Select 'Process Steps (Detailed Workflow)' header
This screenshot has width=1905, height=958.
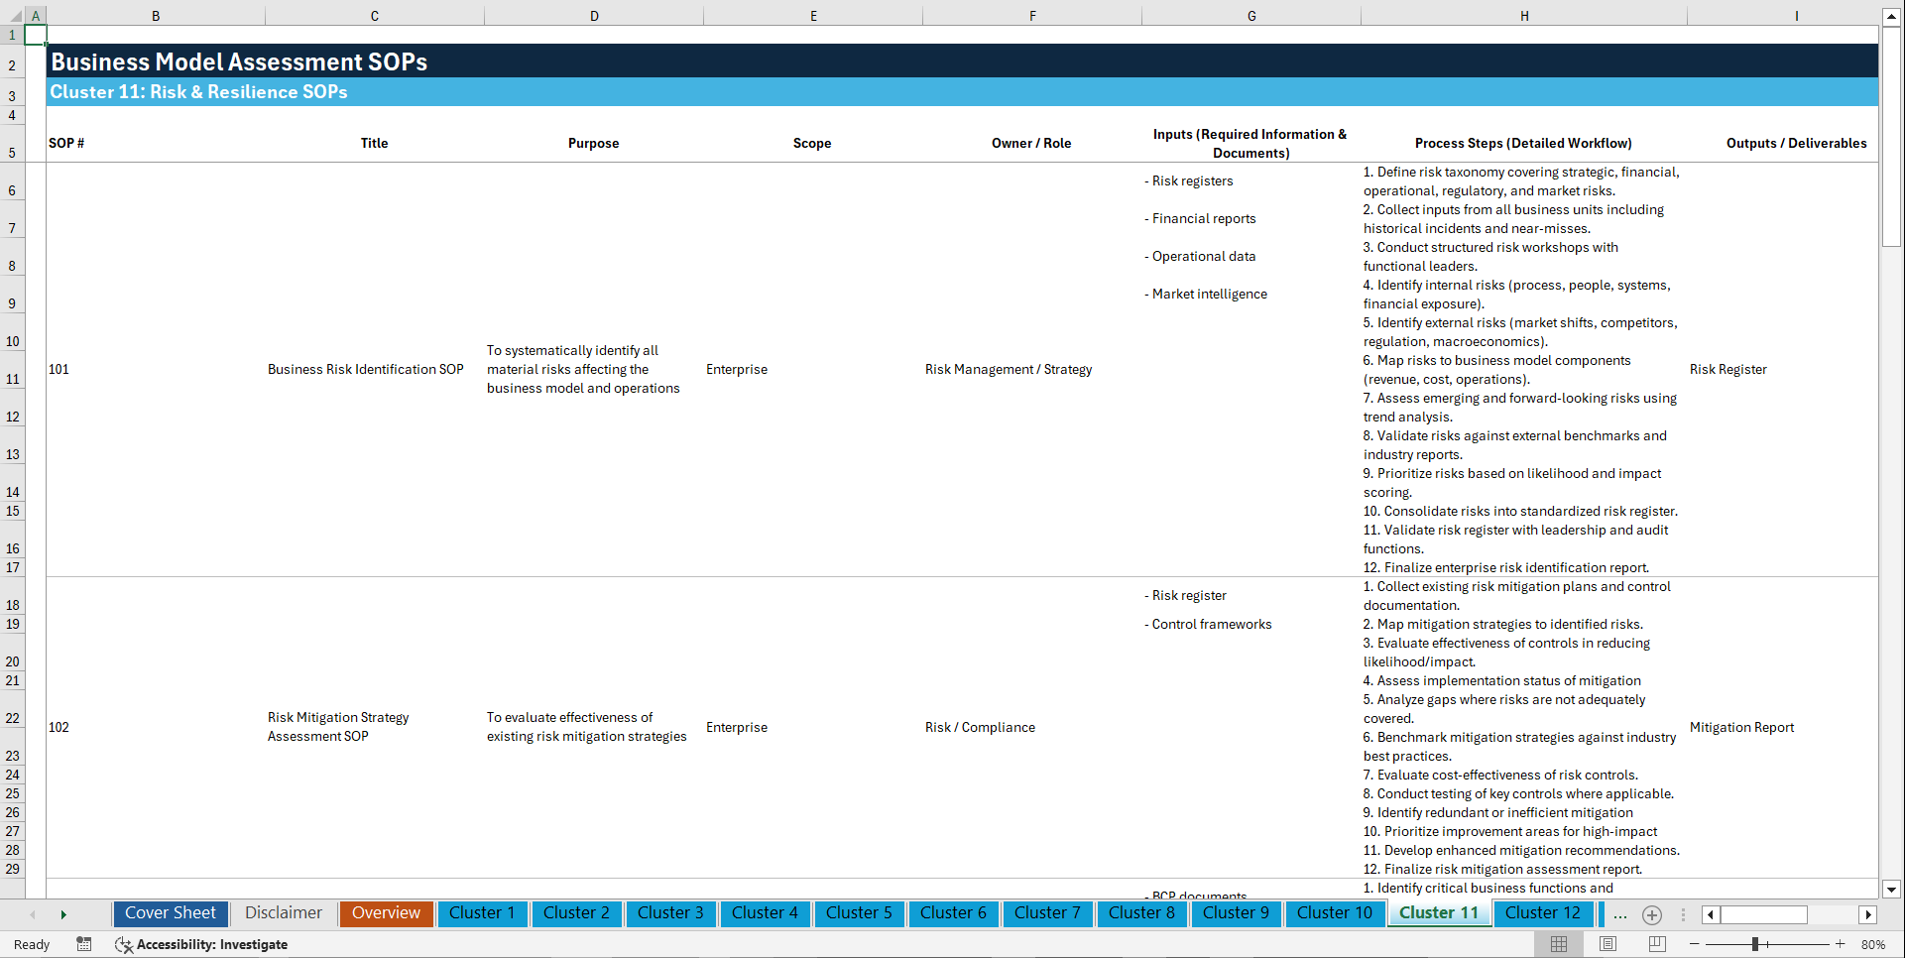click(1523, 143)
